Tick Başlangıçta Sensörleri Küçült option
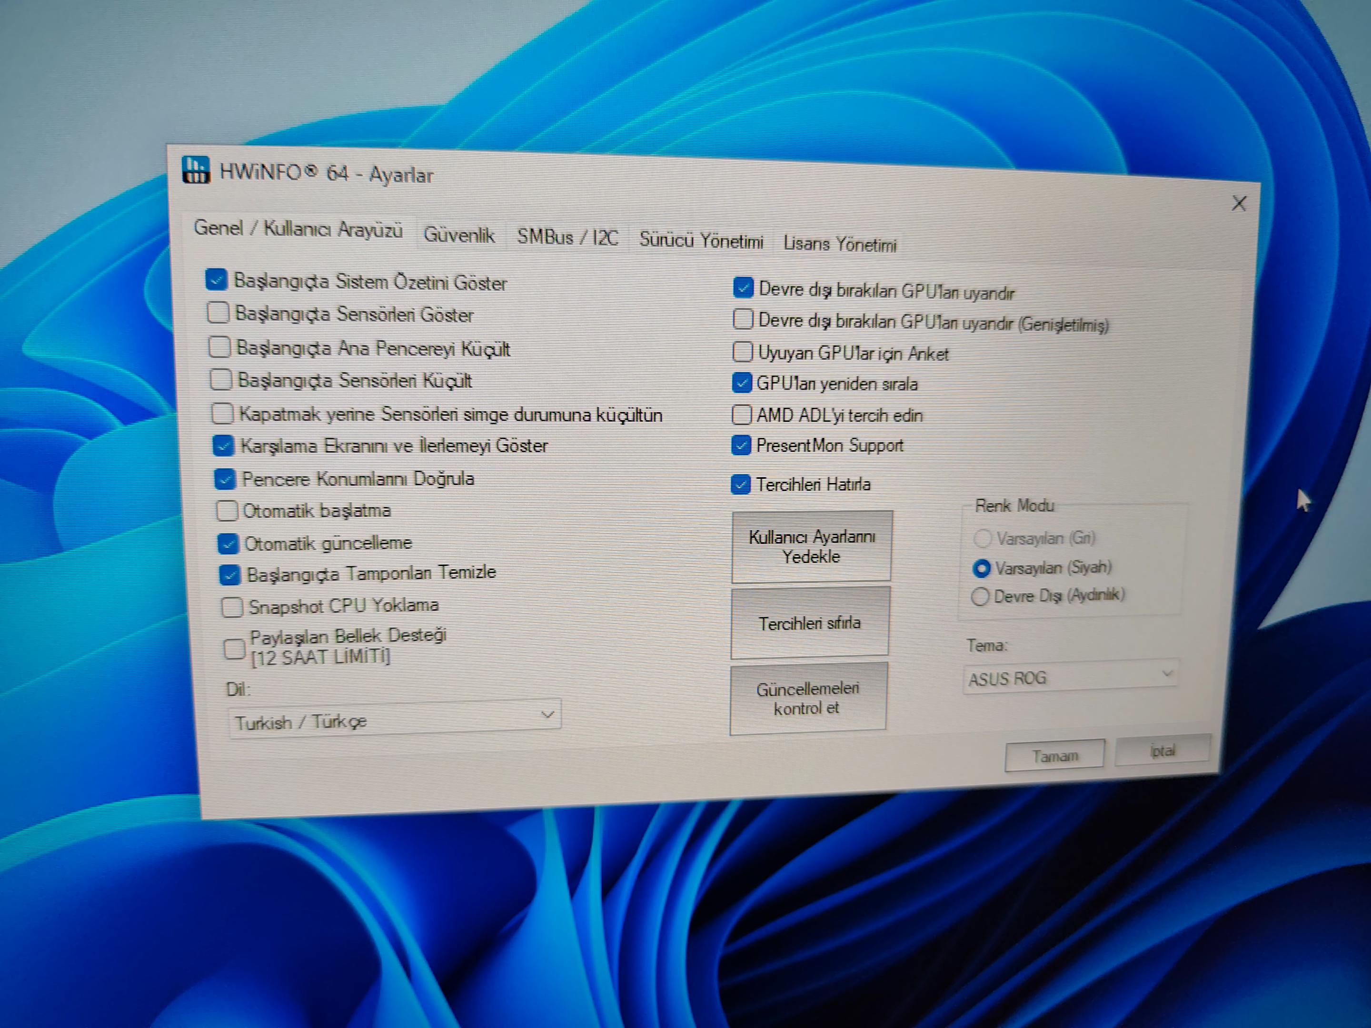The image size is (1371, 1028). tap(221, 379)
